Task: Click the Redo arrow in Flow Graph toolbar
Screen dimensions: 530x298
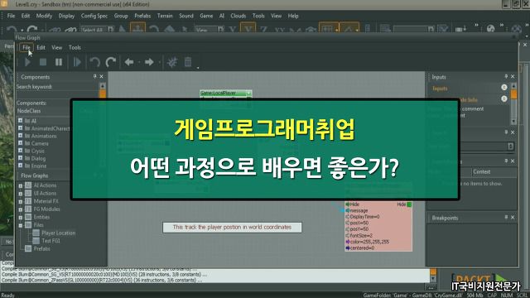Action: pos(110,62)
